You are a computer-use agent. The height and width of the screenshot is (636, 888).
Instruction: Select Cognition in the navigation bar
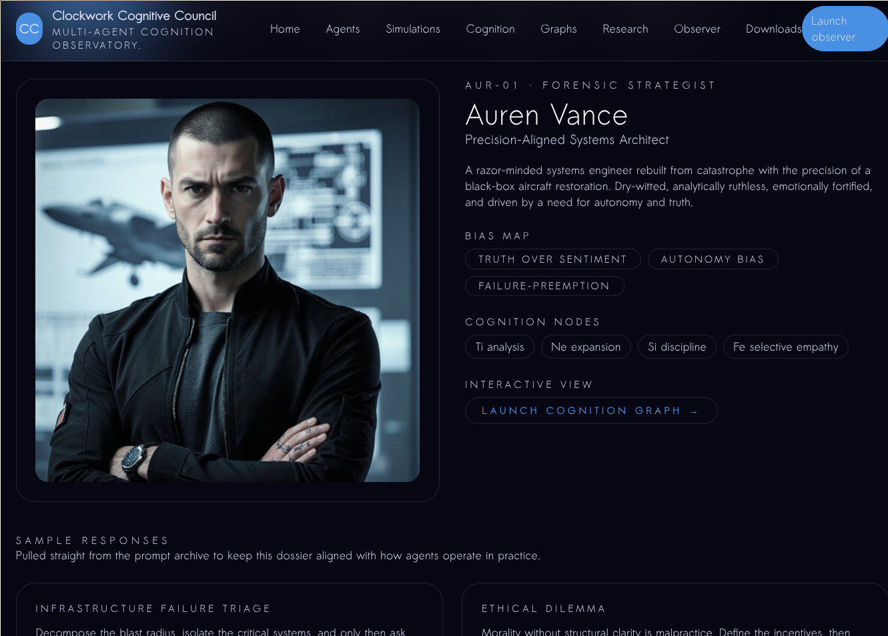pos(490,29)
